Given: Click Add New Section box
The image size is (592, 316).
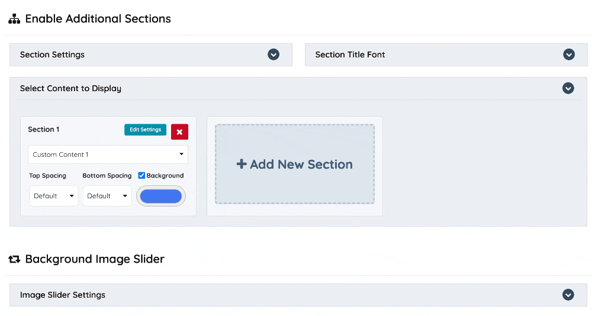Looking at the screenshot, I should point(295,165).
